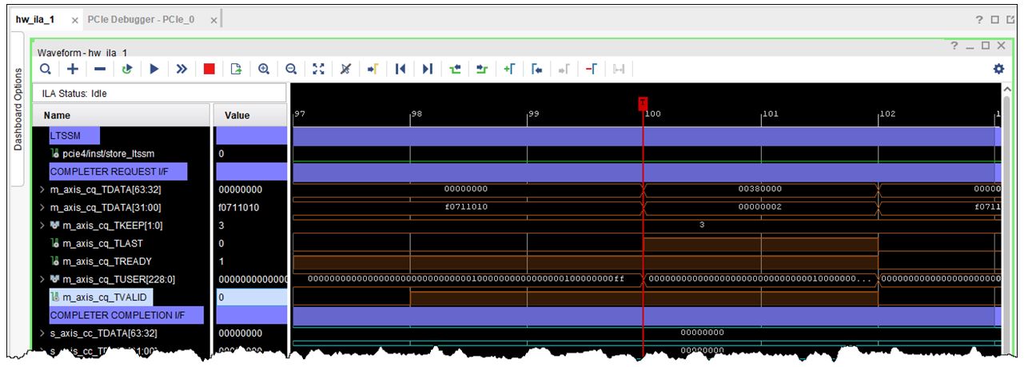Close the PCIe Debugger tab
Screen dimensions: 1032x367
[213, 20]
